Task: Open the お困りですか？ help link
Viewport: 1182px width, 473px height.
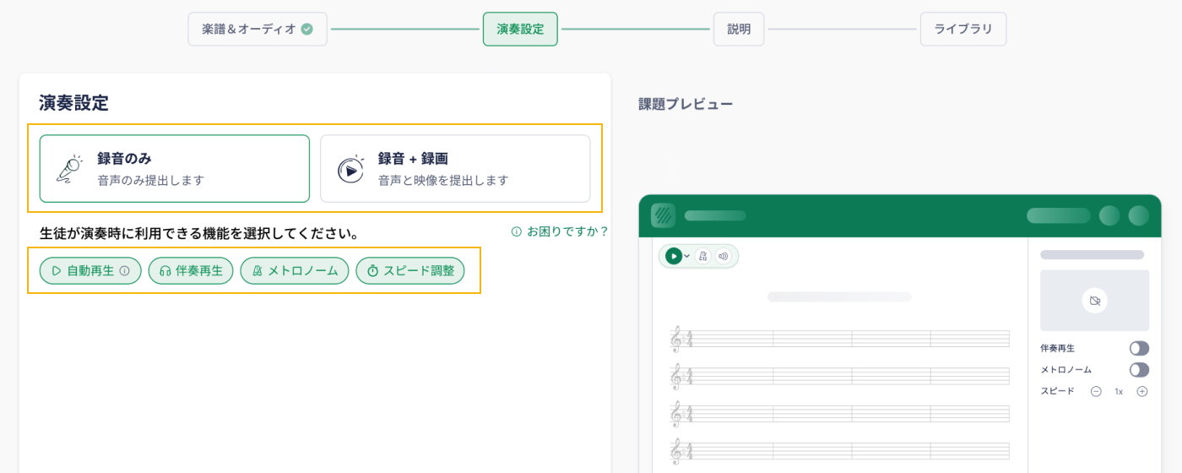Action: pyautogui.click(x=561, y=231)
